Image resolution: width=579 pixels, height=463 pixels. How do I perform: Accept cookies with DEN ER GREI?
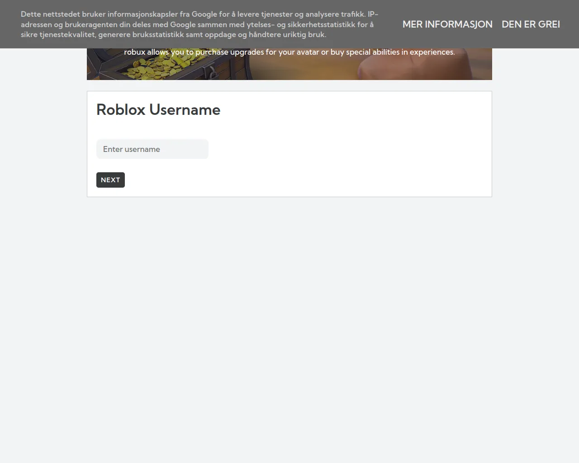pyautogui.click(x=531, y=24)
